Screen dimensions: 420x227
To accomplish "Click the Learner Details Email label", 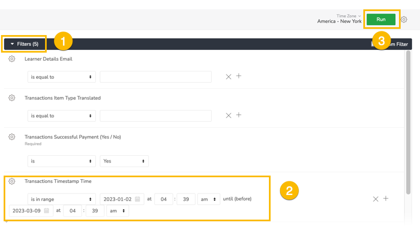I will click(x=48, y=59).
